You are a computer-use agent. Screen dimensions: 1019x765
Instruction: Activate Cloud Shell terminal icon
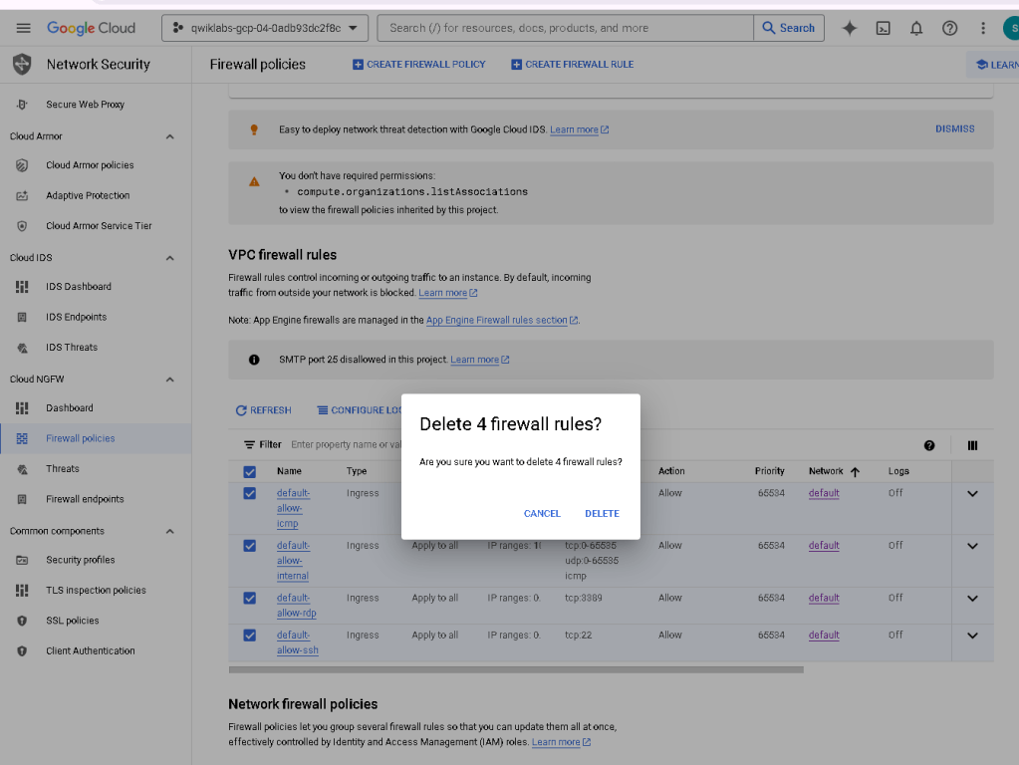point(884,28)
